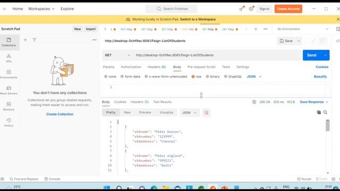The width and height of the screenshot is (340, 191).
Task: Switch to the Authorization tab
Action: [131, 67]
